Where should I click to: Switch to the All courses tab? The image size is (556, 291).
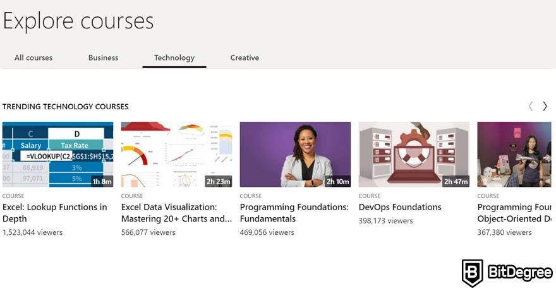point(33,58)
